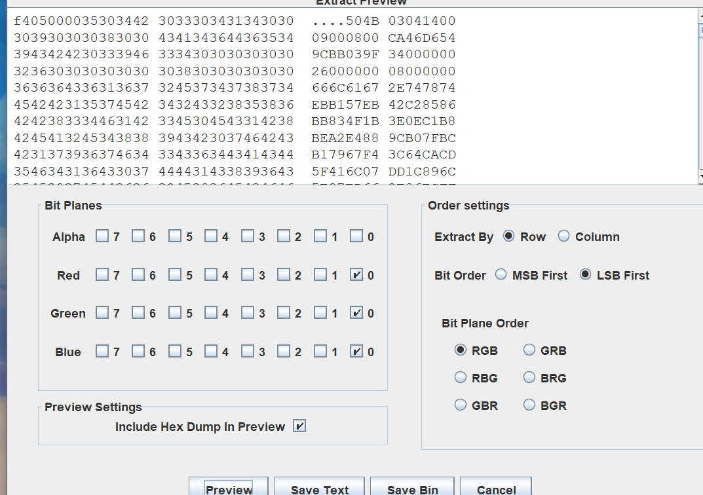Choose the GRB bit plane order
This screenshot has height=495, width=703.
click(x=529, y=350)
